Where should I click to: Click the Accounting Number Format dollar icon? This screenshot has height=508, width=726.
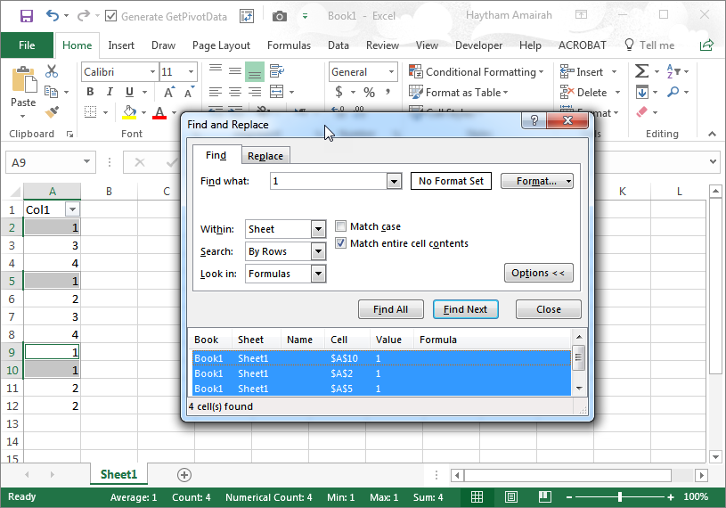(x=339, y=92)
